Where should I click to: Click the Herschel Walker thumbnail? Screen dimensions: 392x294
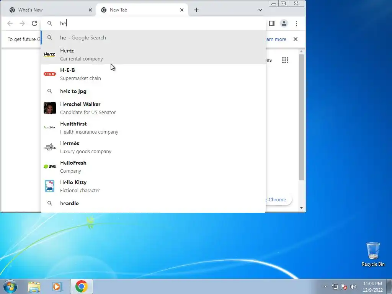[49, 108]
